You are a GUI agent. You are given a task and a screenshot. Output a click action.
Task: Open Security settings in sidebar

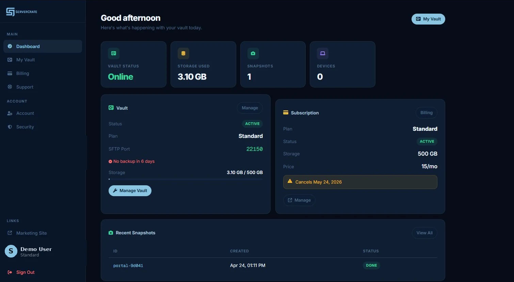[43, 127]
